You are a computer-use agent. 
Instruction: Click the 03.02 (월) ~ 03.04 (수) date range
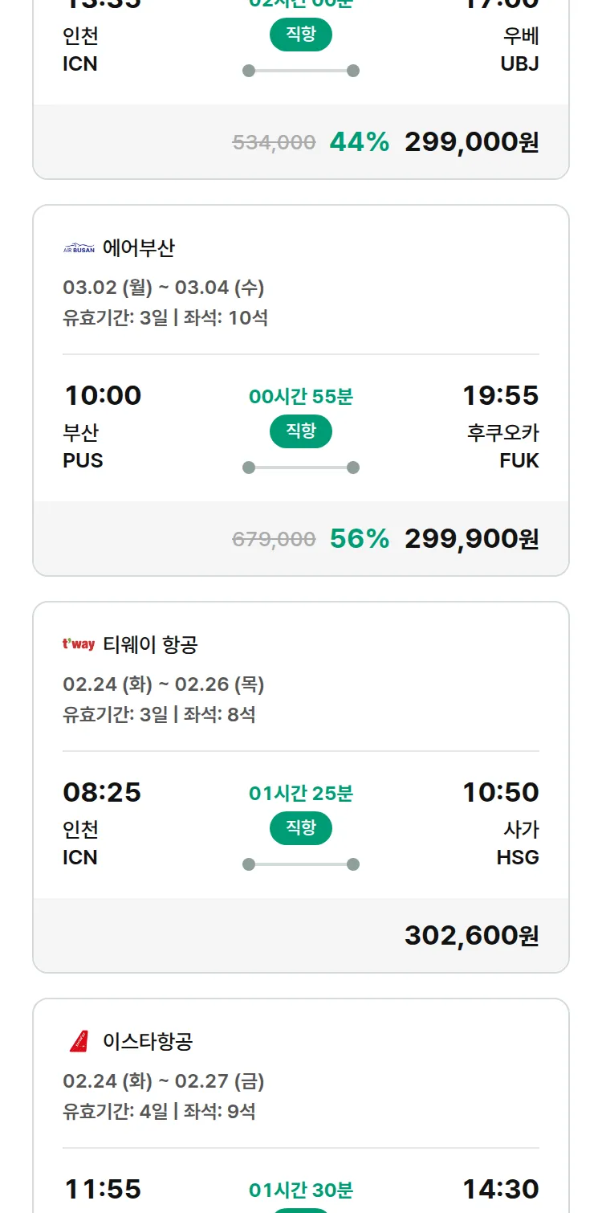[164, 288]
